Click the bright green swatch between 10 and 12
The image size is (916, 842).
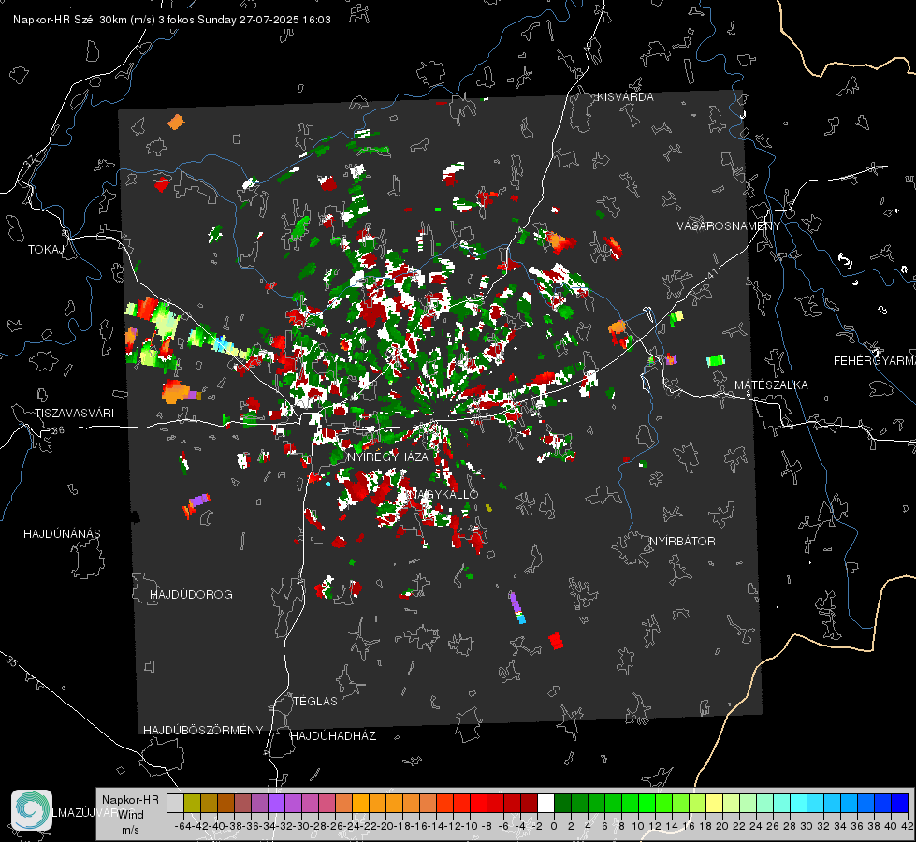tap(647, 803)
